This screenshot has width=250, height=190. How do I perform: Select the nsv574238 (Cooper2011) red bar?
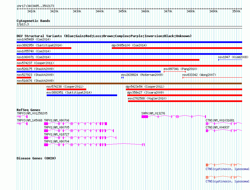[x=66, y=89]
